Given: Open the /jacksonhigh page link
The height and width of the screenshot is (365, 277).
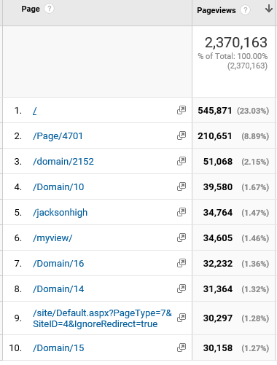Looking at the screenshot, I should (x=60, y=213).
